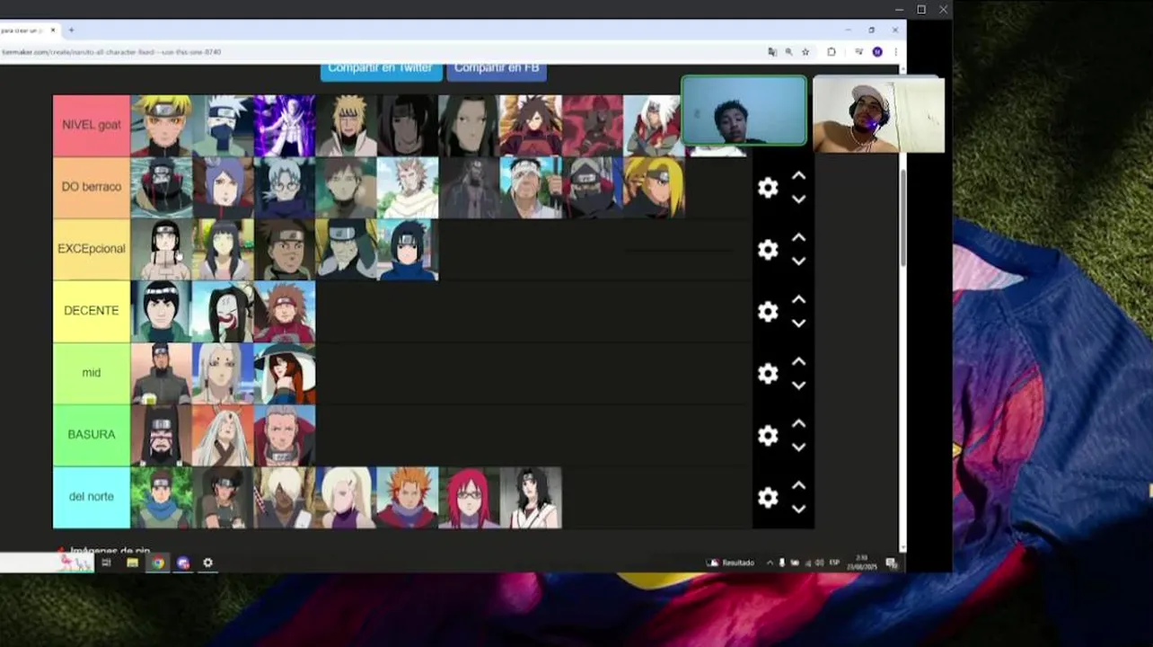Screen dimensions: 1153x647
Task: Select Jiraiya image in NIVEL goat row
Action: [x=654, y=126]
